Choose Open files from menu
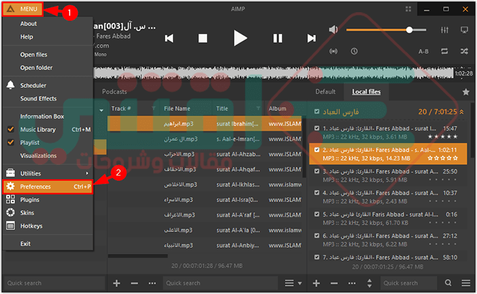The height and width of the screenshot is (294, 477). click(33, 54)
